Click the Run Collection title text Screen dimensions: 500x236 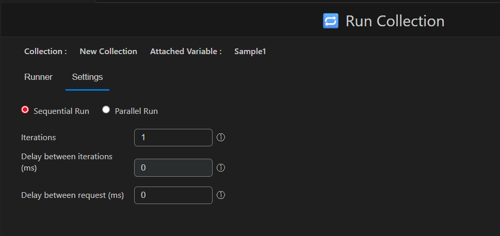click(x=395, y=21)
